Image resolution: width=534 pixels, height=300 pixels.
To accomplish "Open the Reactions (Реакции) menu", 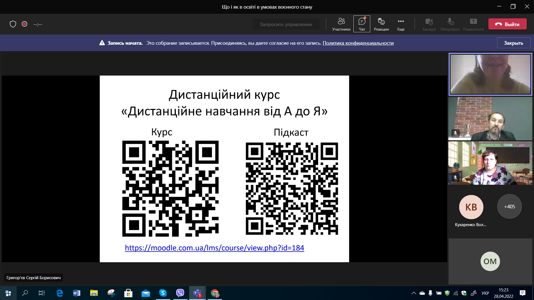I will [381, 24].
